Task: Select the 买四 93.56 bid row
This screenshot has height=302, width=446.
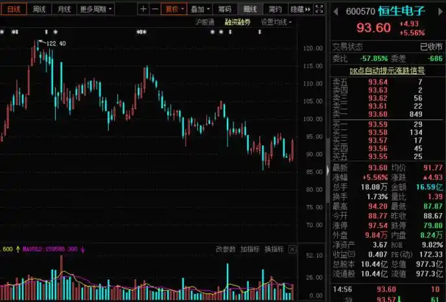Action: coord(388,148)
